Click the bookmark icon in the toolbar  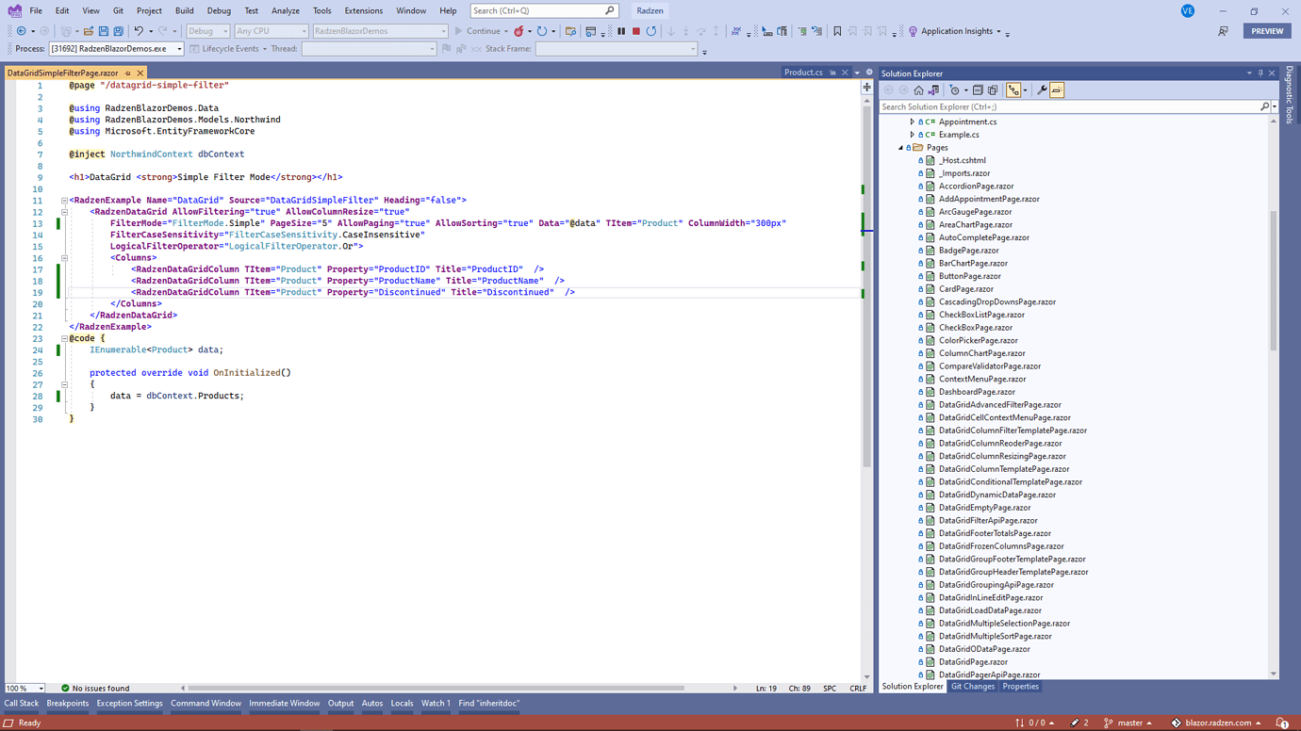[837, 31]
